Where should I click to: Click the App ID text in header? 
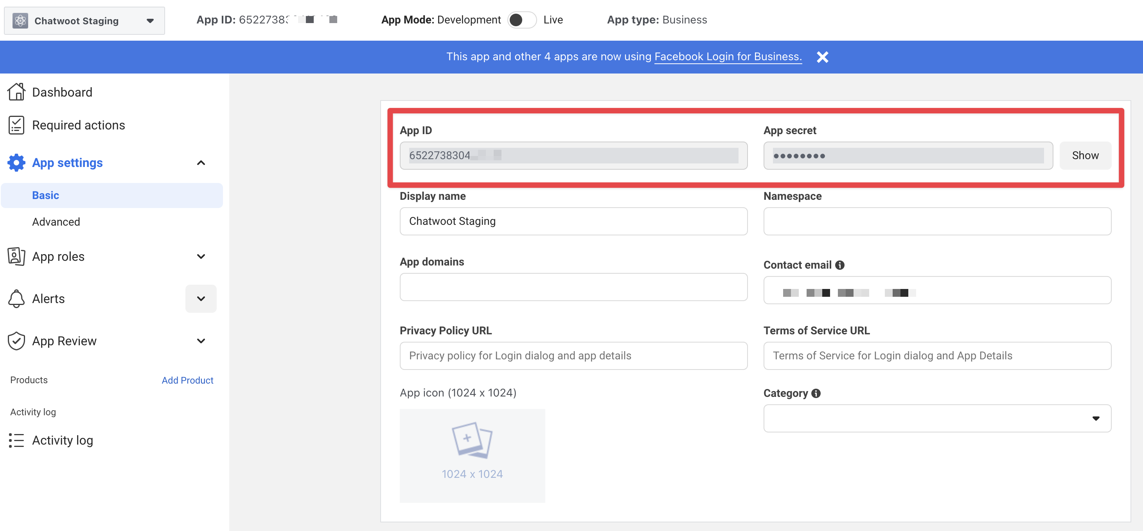[x=267, y=20]
